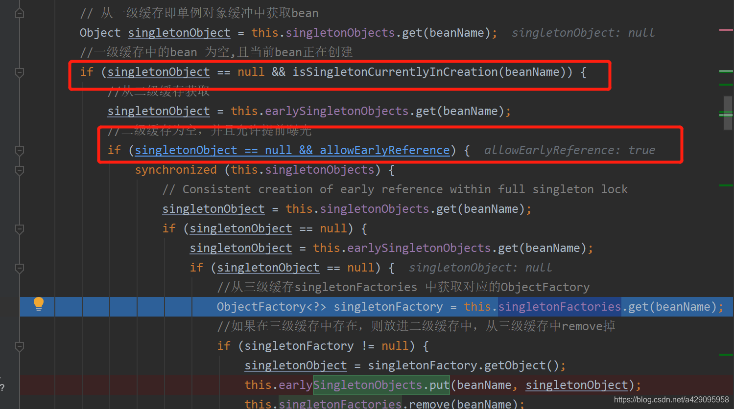This screenshot has height=409, width=734.
Task: Click getObject() call on singletonFactory
Action: (x=521, y=365)
